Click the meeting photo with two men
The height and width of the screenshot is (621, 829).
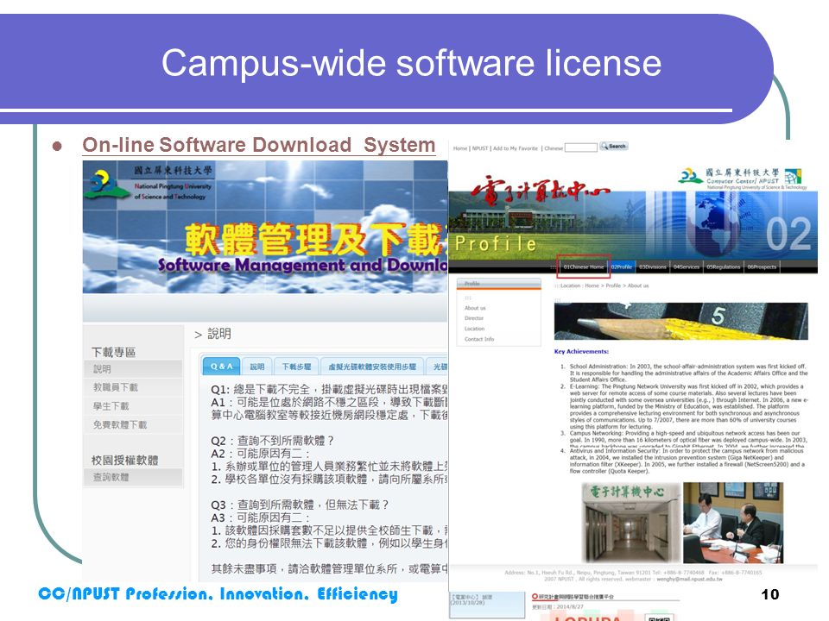click(733, 523)
